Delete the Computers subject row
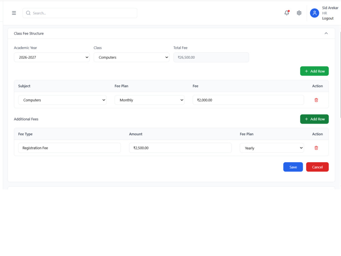 (316, 100)
